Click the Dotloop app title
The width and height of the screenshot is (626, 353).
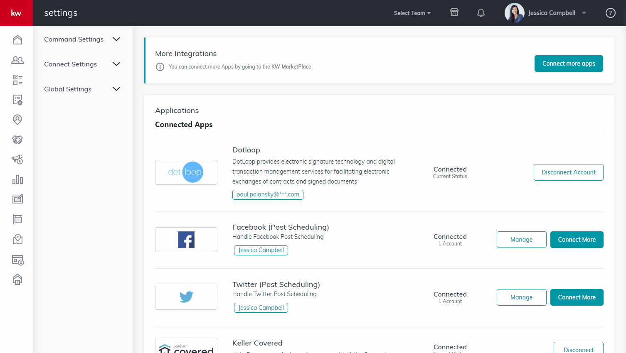click(x=246, y=150)
